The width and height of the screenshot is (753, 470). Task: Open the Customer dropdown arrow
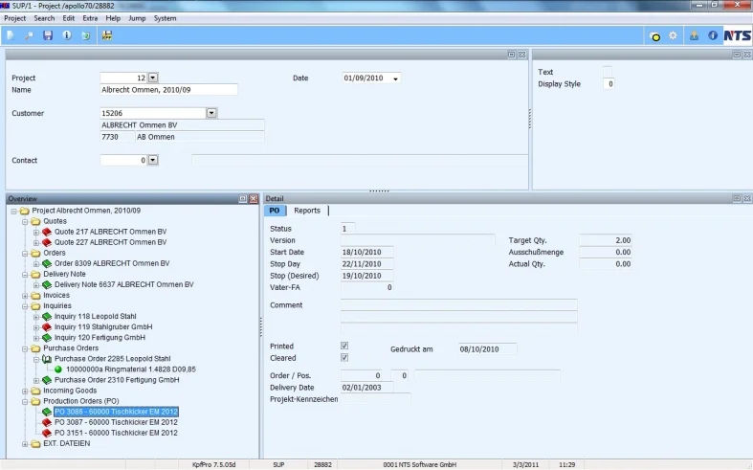tap(211, 113)
